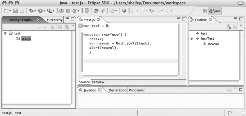Click the Search globe toolbar icon
Image resolution: width=246 pixels, height=116 pixels.
point(124,11)
